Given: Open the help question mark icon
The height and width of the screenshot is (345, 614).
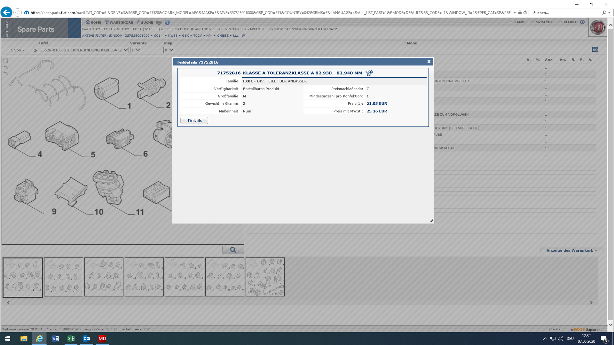Looking at the screenshot, I should (x=167, y=22).
